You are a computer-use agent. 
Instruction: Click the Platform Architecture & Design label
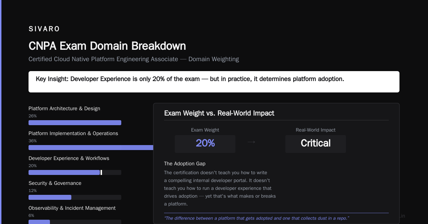coord(64,108)
